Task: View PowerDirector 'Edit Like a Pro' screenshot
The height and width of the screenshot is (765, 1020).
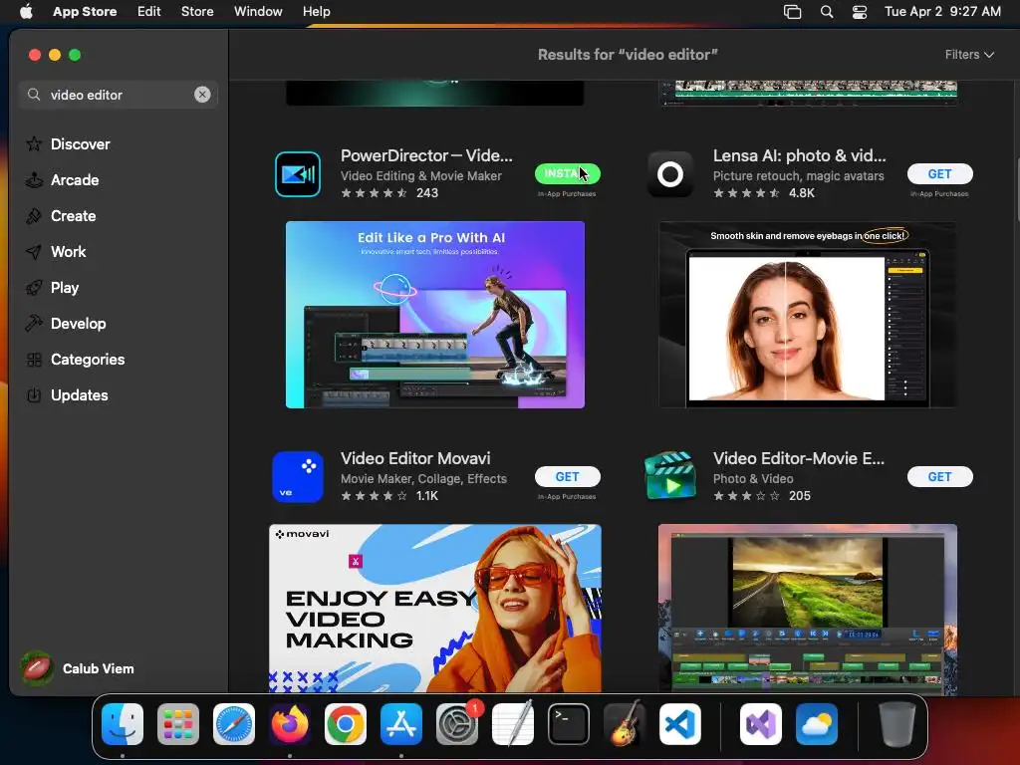Action: (x=435, y=315)
